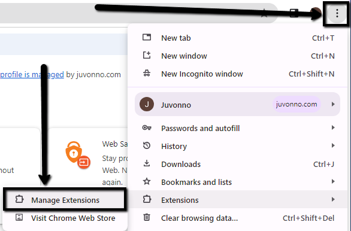
Task: Choose Clear browsing data menu item
Action: click(x=238, y=218)
